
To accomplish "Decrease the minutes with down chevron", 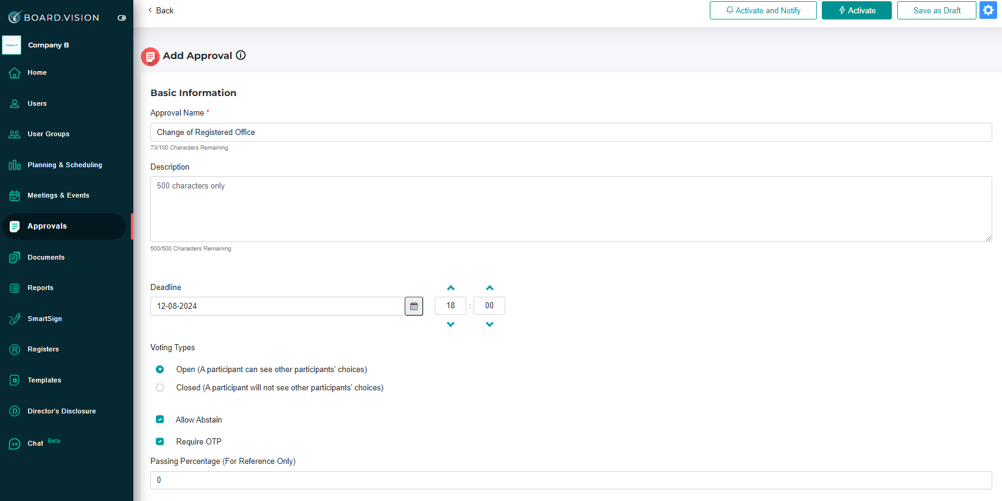I will click(x=489, y=325).
